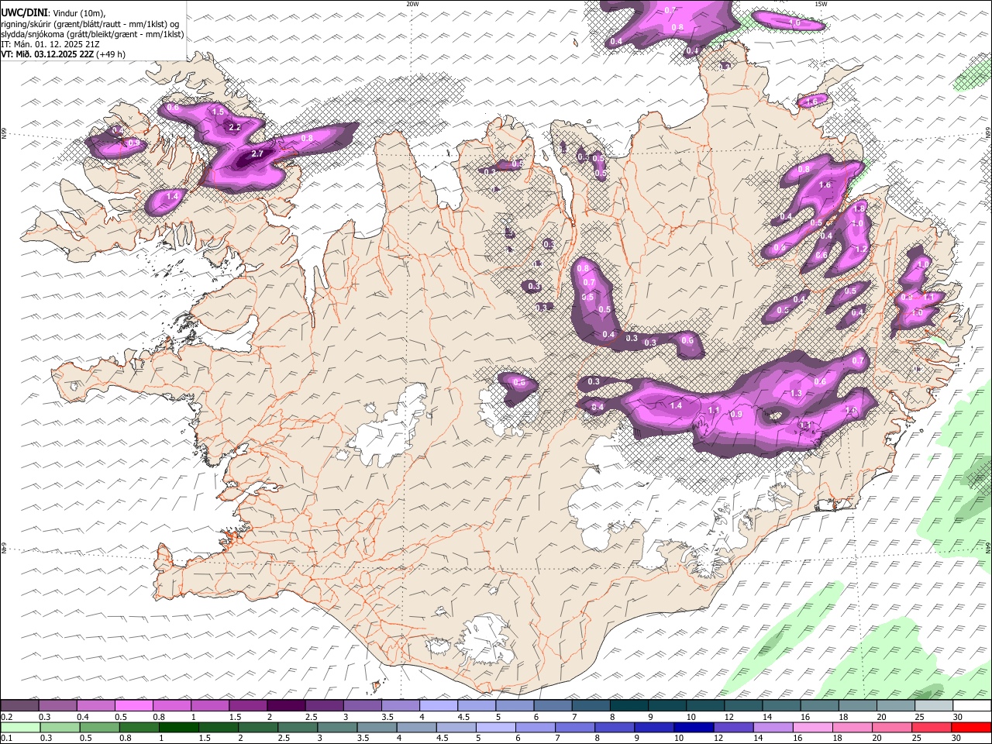
Task: Click the 15W longitude label
Action: coord(821,4)
